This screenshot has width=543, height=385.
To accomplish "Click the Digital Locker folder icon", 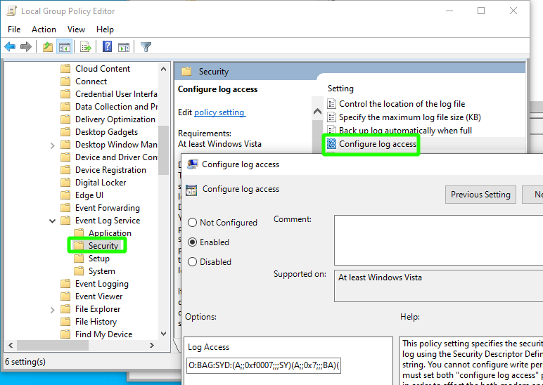I will click(65, 183).
